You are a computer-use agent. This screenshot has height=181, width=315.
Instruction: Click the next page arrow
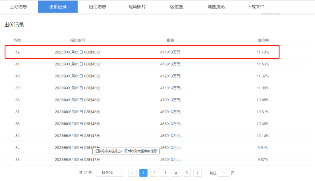197,173
